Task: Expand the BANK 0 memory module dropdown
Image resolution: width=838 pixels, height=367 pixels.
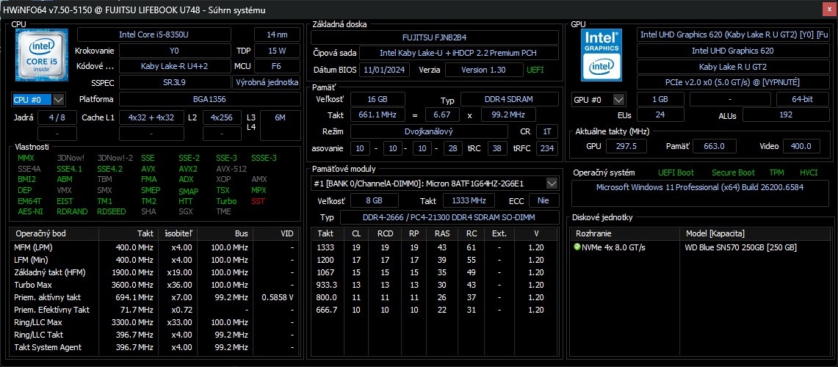Action: [x=552, y=183]
